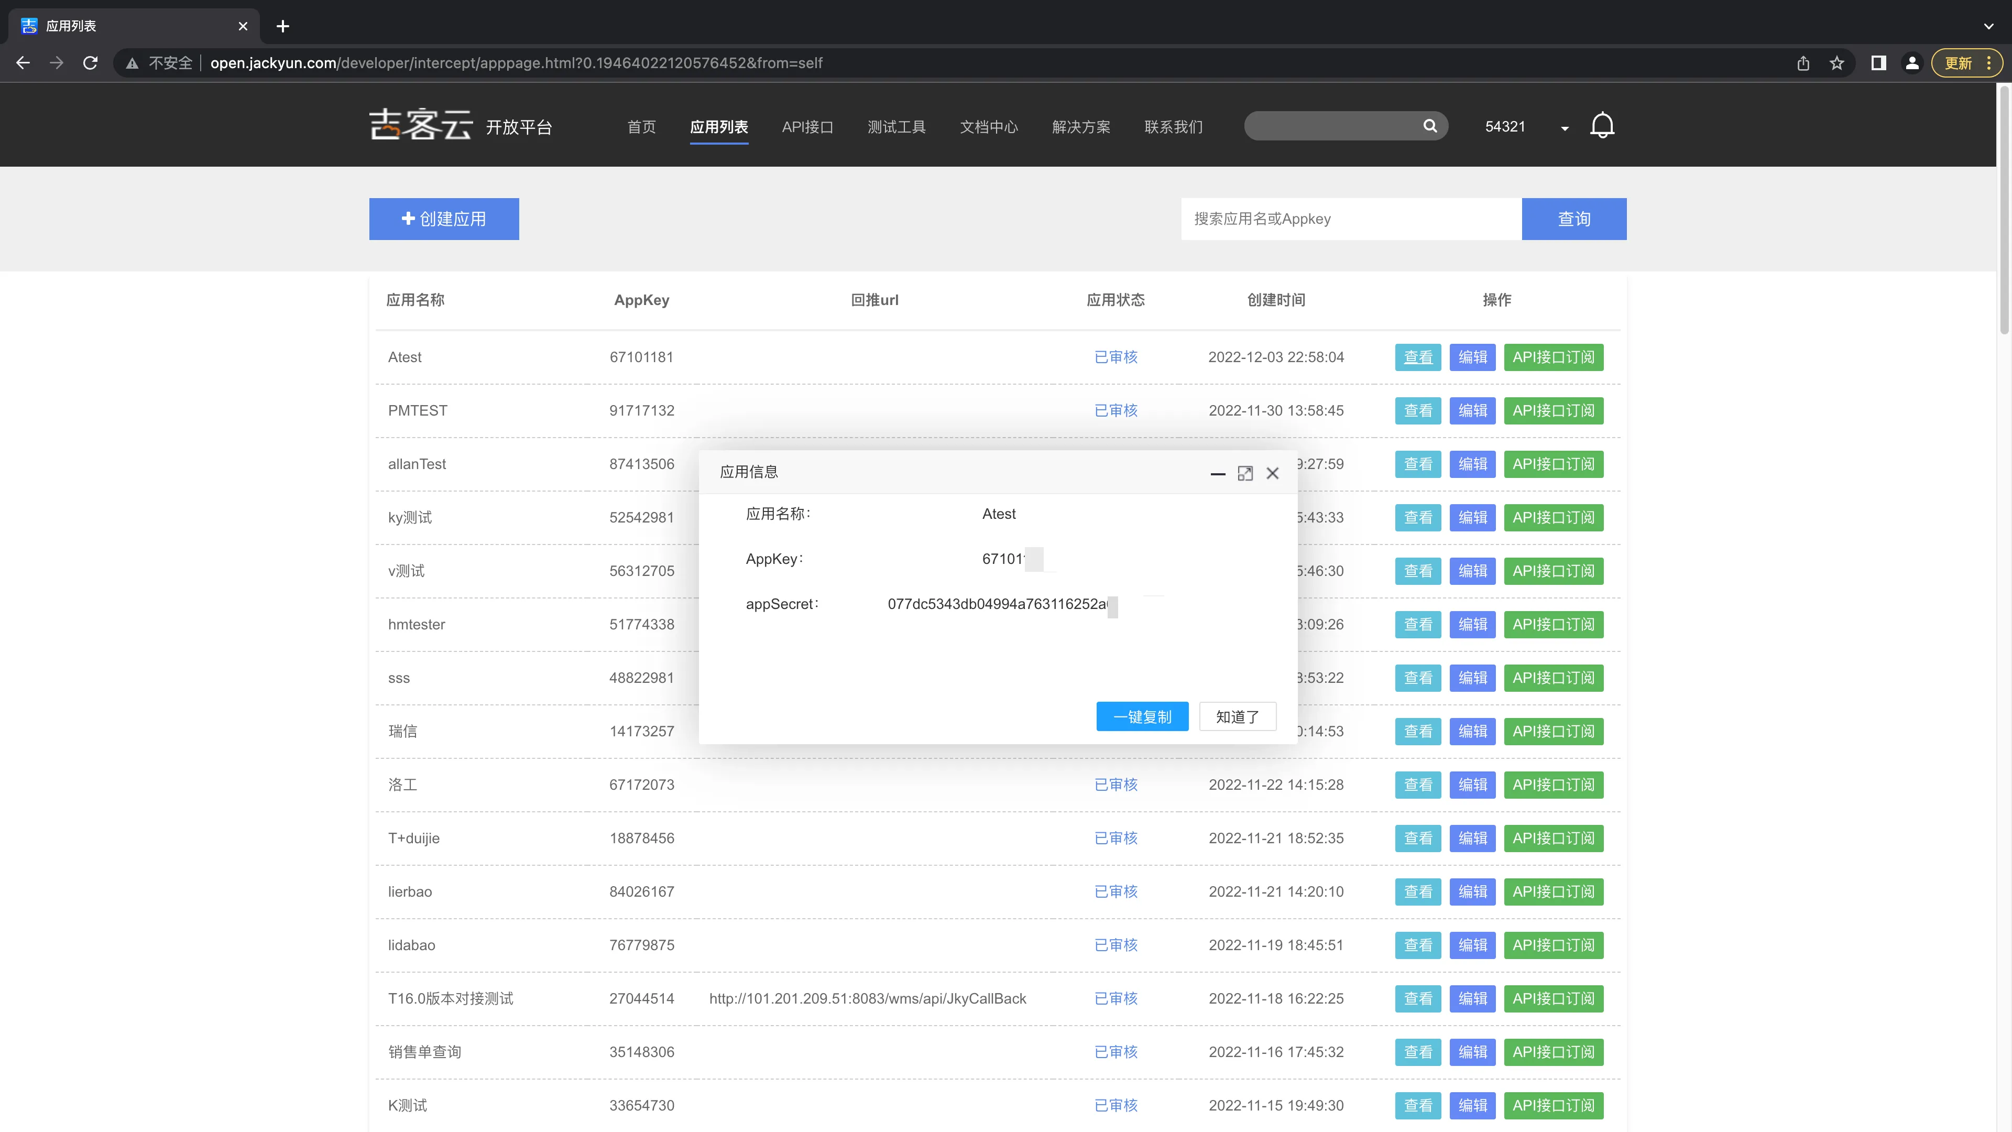Click 查看 for the Atest row
This screenshot has height=1132, width=2012.
point(1418,357)
